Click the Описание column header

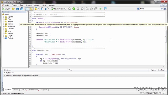35,70
